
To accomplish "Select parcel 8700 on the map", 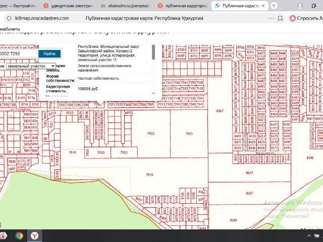I will [x=181, y=49].
